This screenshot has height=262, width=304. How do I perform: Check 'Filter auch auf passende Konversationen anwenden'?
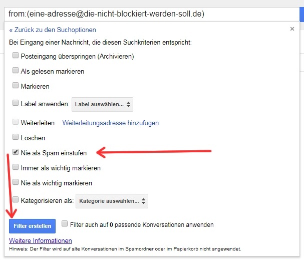65,224
